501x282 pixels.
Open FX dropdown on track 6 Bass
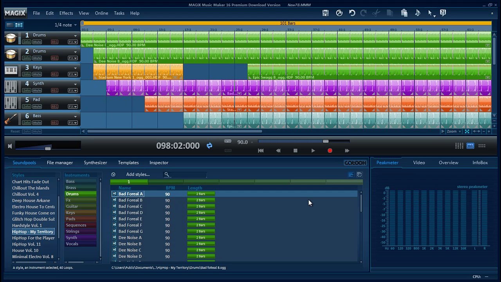click(x=73, y=123)
